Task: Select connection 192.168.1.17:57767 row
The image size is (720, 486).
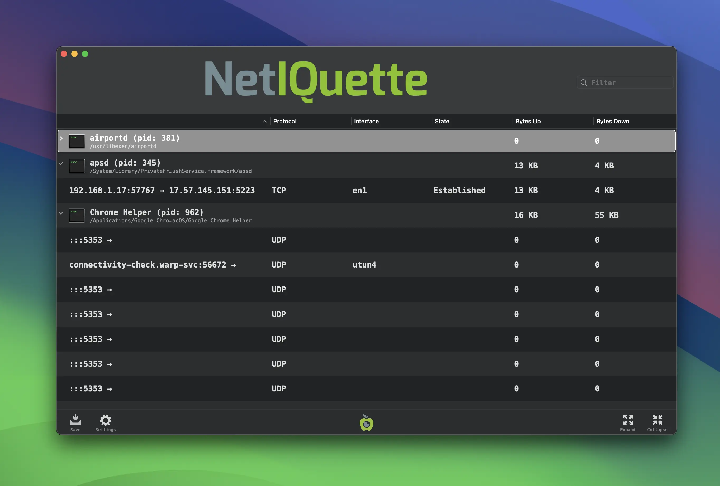Action: (366, 191)
